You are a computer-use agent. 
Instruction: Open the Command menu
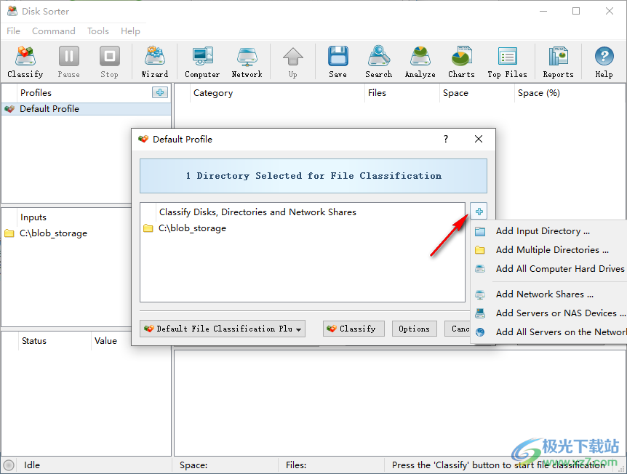54,31
